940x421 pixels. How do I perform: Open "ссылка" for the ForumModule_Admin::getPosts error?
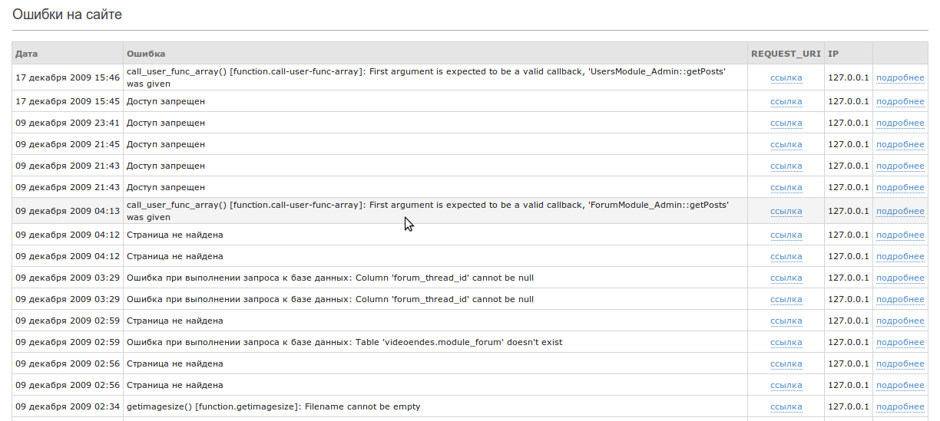pos(786,211)
